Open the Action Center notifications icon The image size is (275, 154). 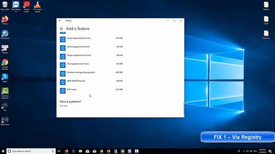(270, 151)
